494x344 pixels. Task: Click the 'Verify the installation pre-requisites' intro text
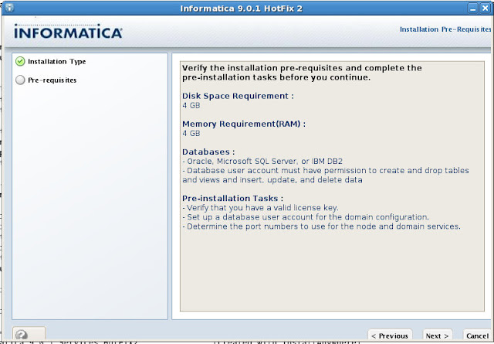tap(302, 73)
